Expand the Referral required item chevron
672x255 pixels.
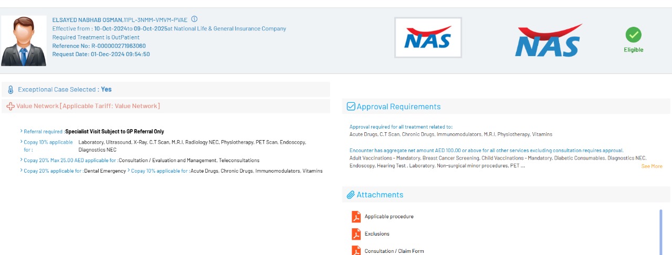(21, 131)
